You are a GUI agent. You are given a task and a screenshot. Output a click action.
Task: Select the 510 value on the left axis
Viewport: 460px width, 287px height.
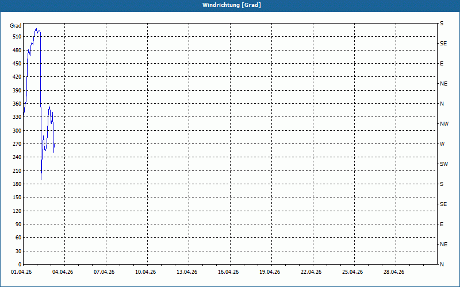[x=16, y=37]
